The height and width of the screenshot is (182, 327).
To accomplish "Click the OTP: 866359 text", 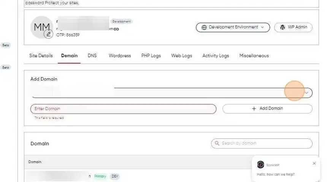I will point(68,35).
